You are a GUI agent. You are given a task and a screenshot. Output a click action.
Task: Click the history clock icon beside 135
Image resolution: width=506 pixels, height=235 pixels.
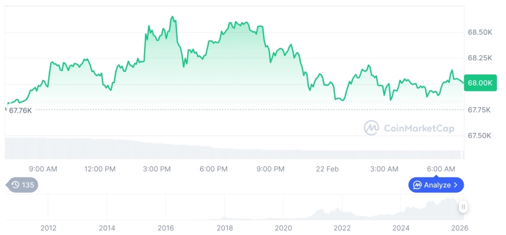(15, 185)
